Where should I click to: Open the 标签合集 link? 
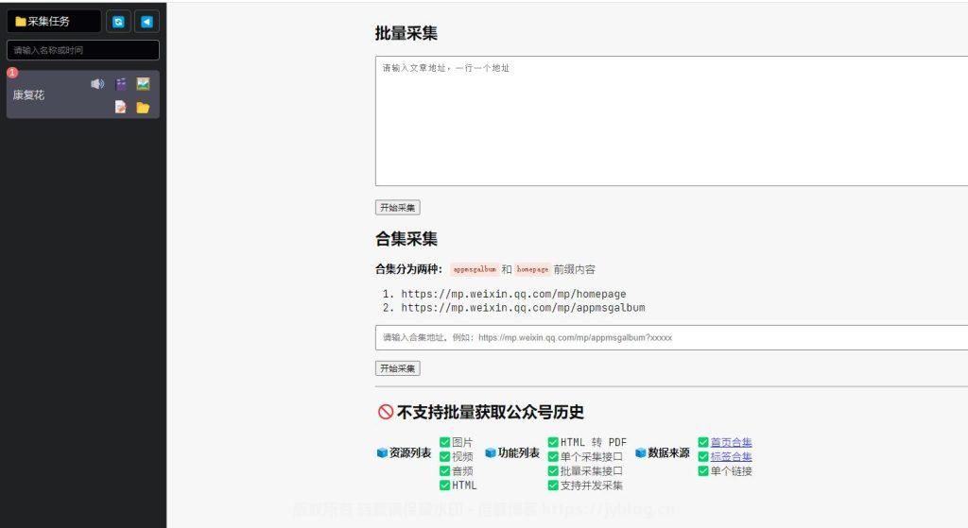pyautogui.click(x=731, y=456)
